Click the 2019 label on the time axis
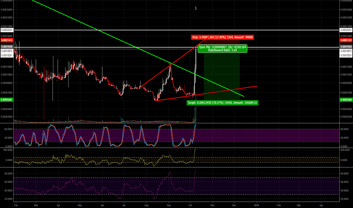The width and height of the screenshot is (353, 208). coord(256,205)
